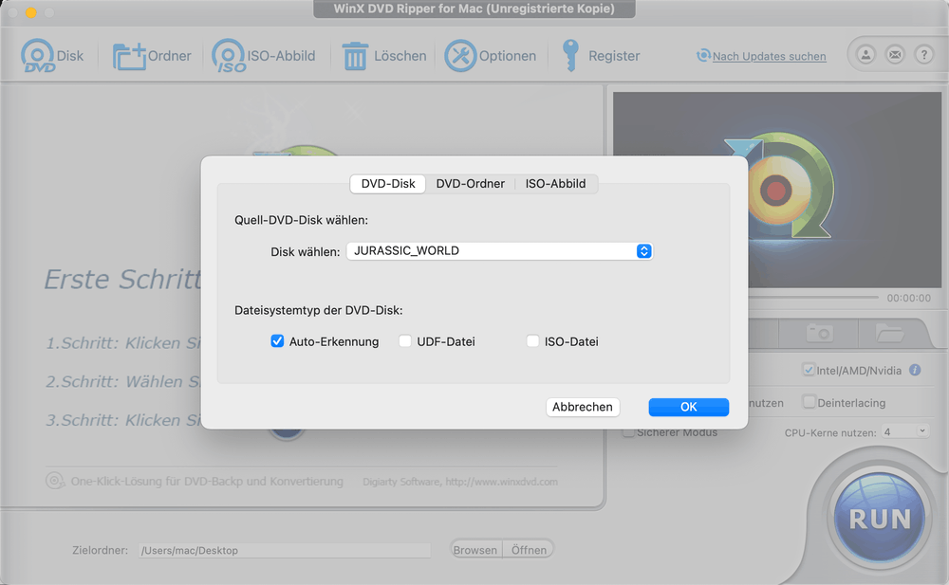Click the round RUN button
The image size is (949, 585).
(880, 519)
